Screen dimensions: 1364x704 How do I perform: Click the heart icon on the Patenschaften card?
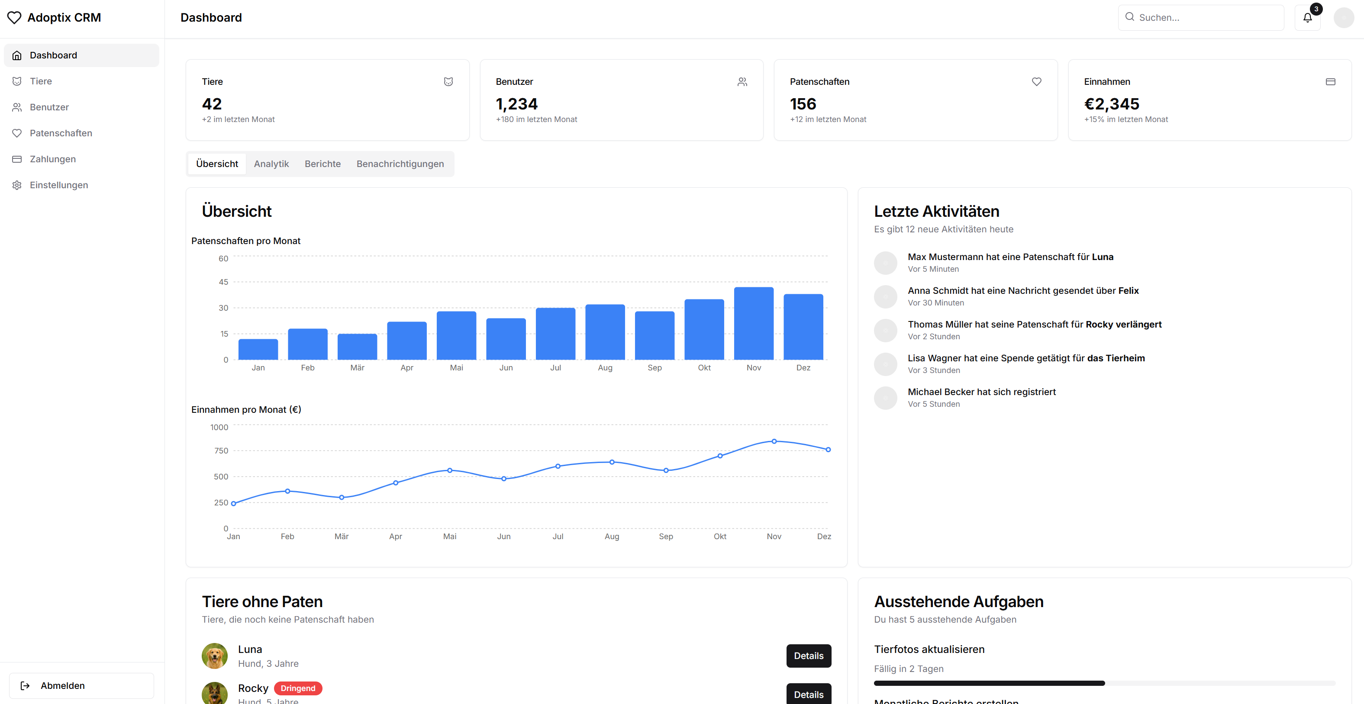pyautogui.click(x=1036, y=81)
